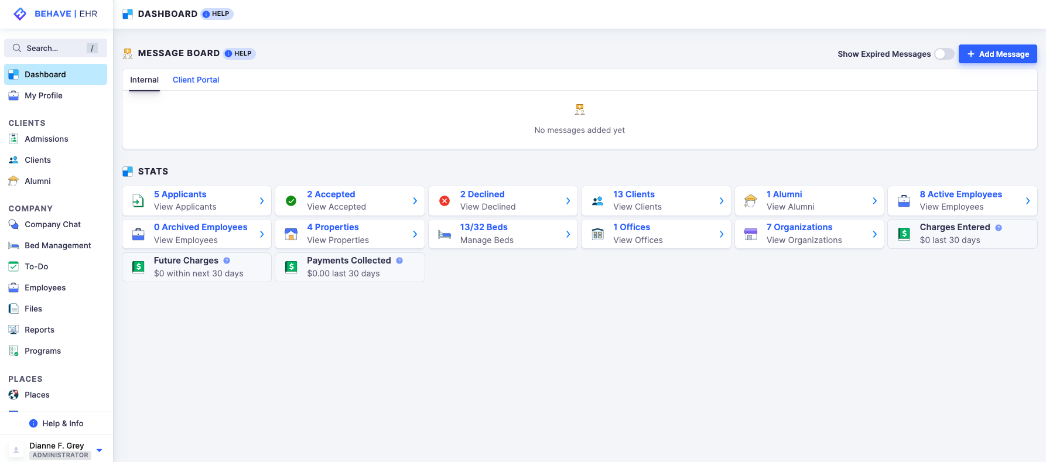Click the Alumni graduation cap sidebar icon
The image size is (1046, 462).
point(13,181)
